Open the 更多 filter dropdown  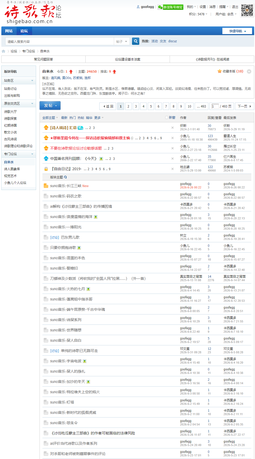[99, 118]
